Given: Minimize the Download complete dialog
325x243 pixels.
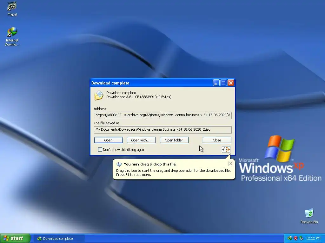Looking at the screenshot, I should pos(216,83).
